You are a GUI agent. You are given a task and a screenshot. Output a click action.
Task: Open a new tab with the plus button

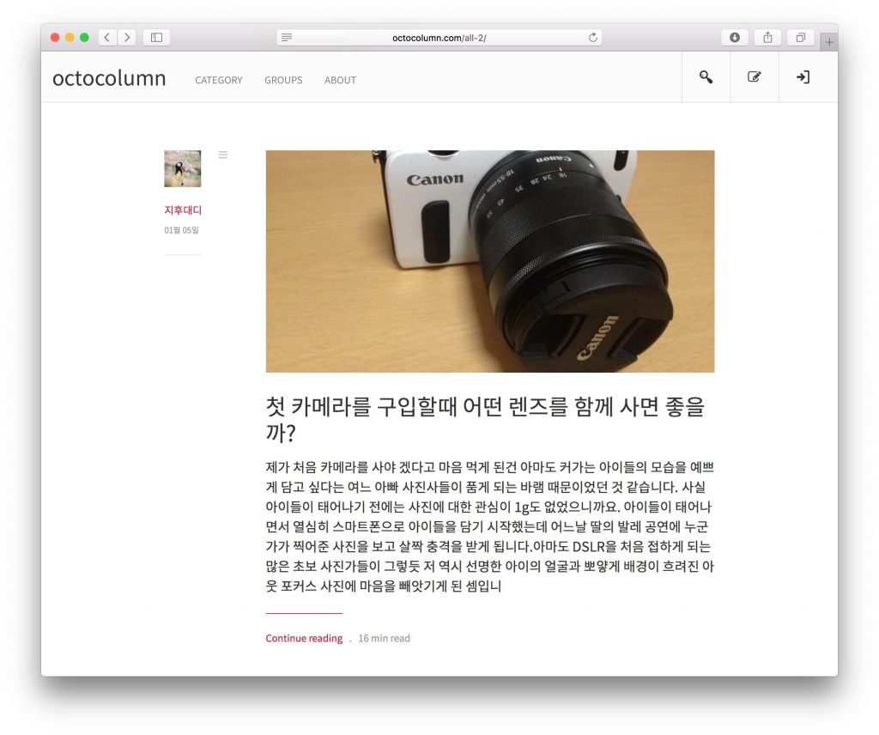829,42
